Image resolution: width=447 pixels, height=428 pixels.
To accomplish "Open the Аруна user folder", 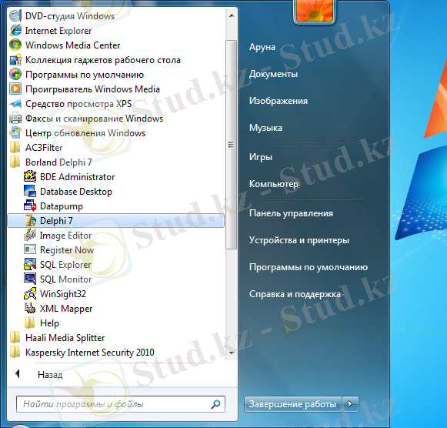I will [262, 47].
